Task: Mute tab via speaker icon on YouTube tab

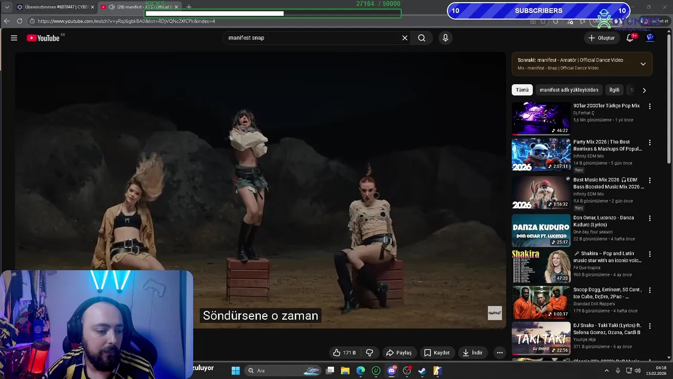Action: tap(111, 7)
